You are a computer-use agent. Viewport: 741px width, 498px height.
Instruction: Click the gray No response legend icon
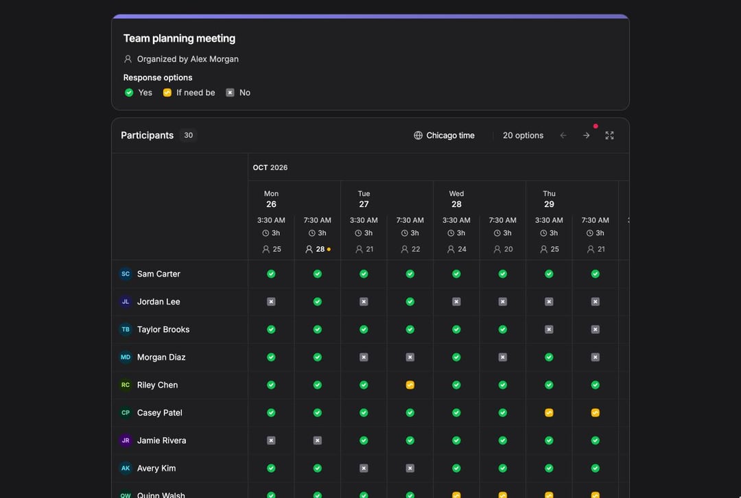[230, 93]
